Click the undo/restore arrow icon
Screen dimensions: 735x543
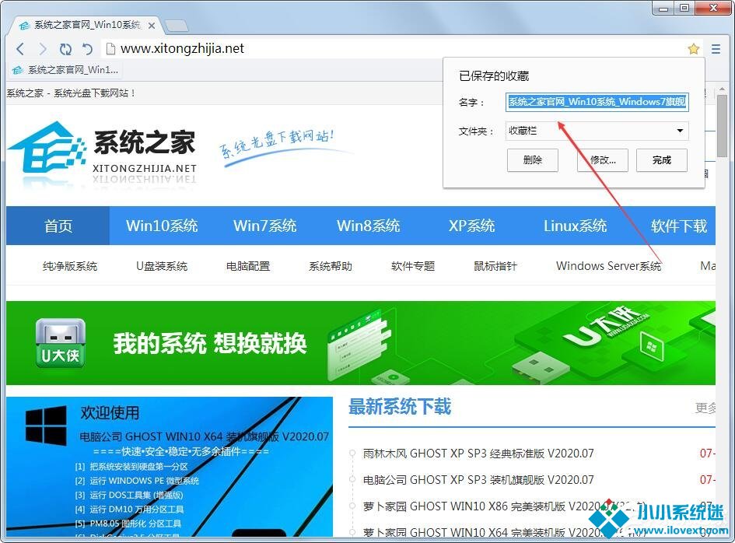(88, 49)
